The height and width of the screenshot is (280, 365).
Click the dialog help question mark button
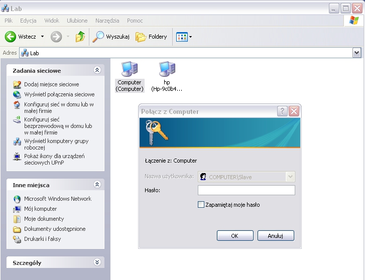282,111
